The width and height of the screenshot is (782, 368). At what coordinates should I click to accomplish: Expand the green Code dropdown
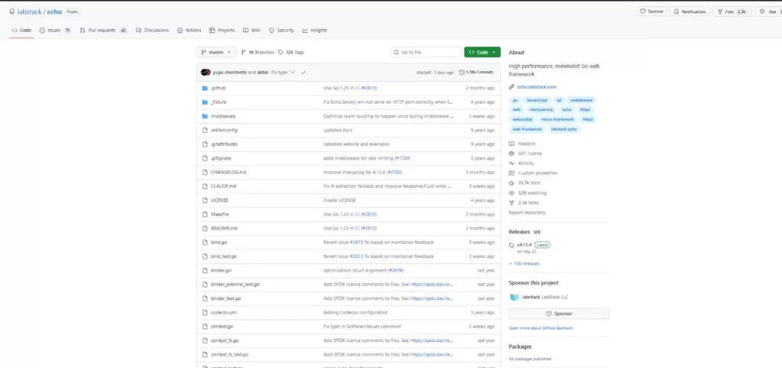(x=483, y=52)
